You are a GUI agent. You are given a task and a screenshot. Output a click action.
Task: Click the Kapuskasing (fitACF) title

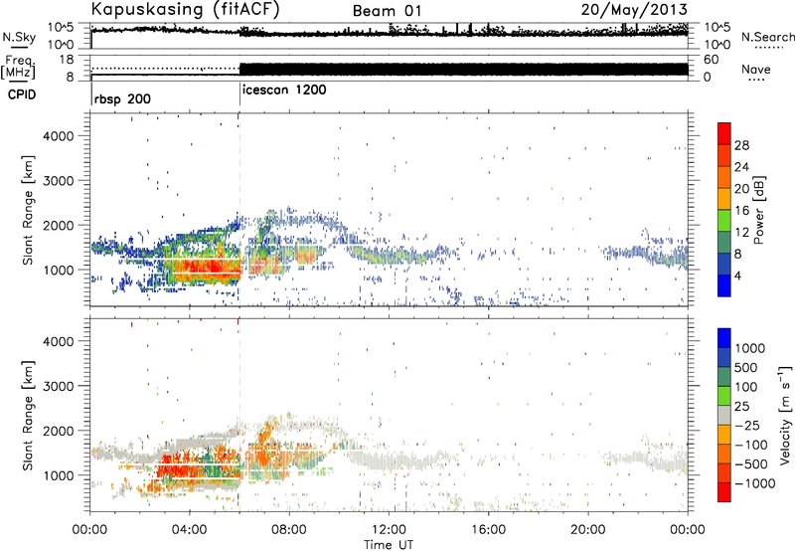[185, 9]
